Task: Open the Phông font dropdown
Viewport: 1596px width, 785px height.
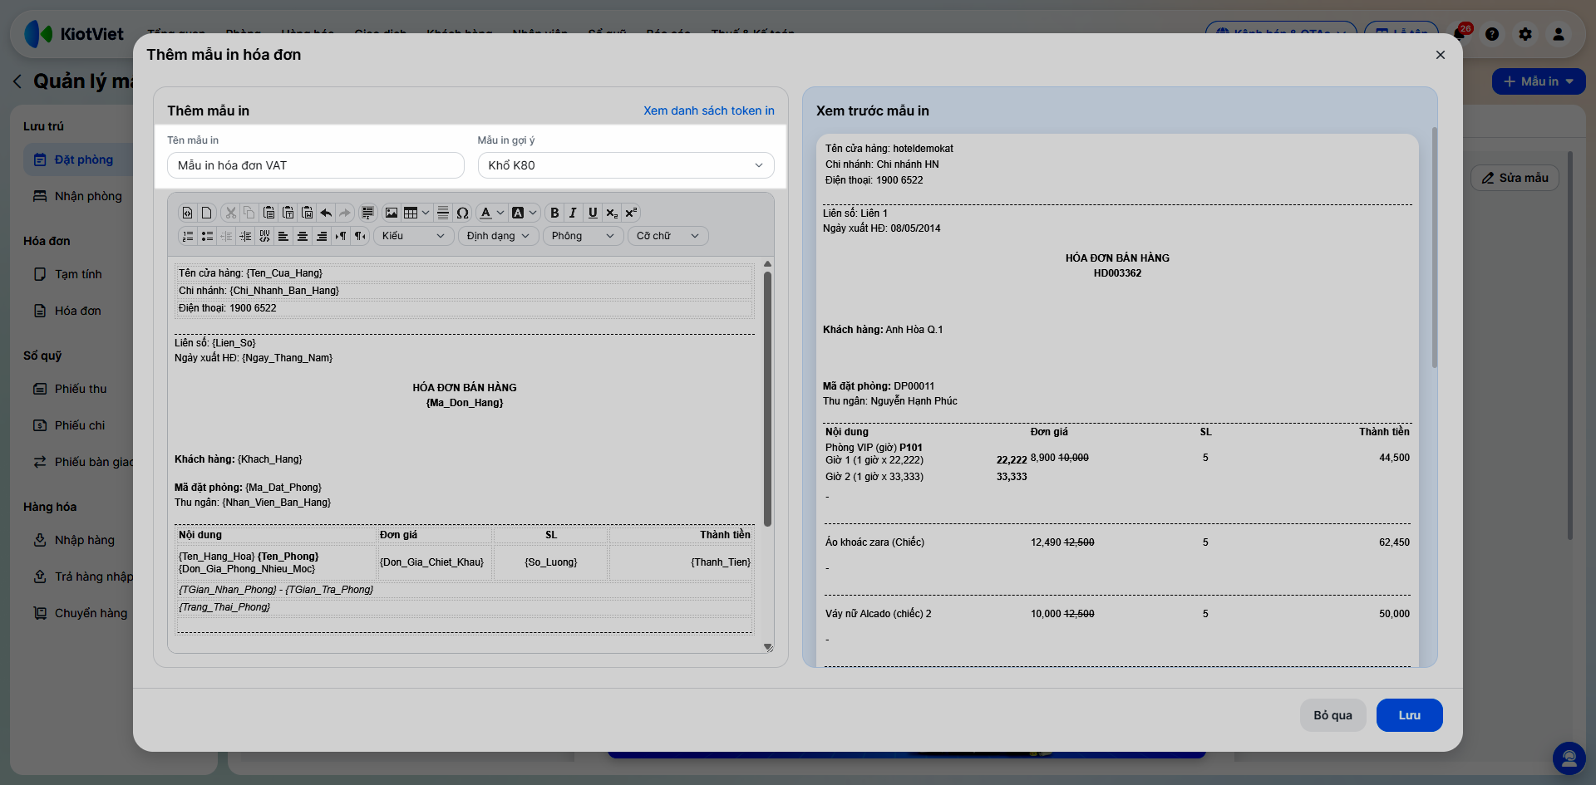Action: tap(584, 236)
